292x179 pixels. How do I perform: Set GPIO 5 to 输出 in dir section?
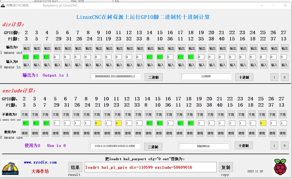point(58,49)
